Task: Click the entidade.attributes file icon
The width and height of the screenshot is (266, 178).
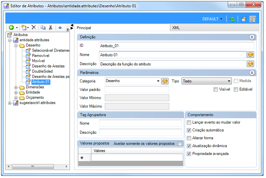Action: (x=16, y=40)
